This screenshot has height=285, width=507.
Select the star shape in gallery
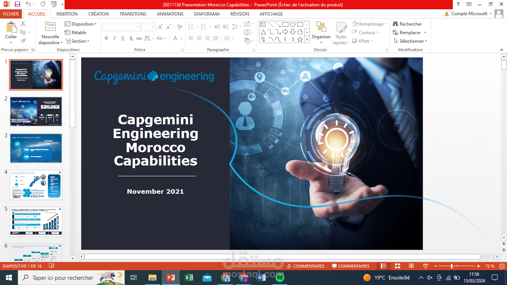(300, 39)
